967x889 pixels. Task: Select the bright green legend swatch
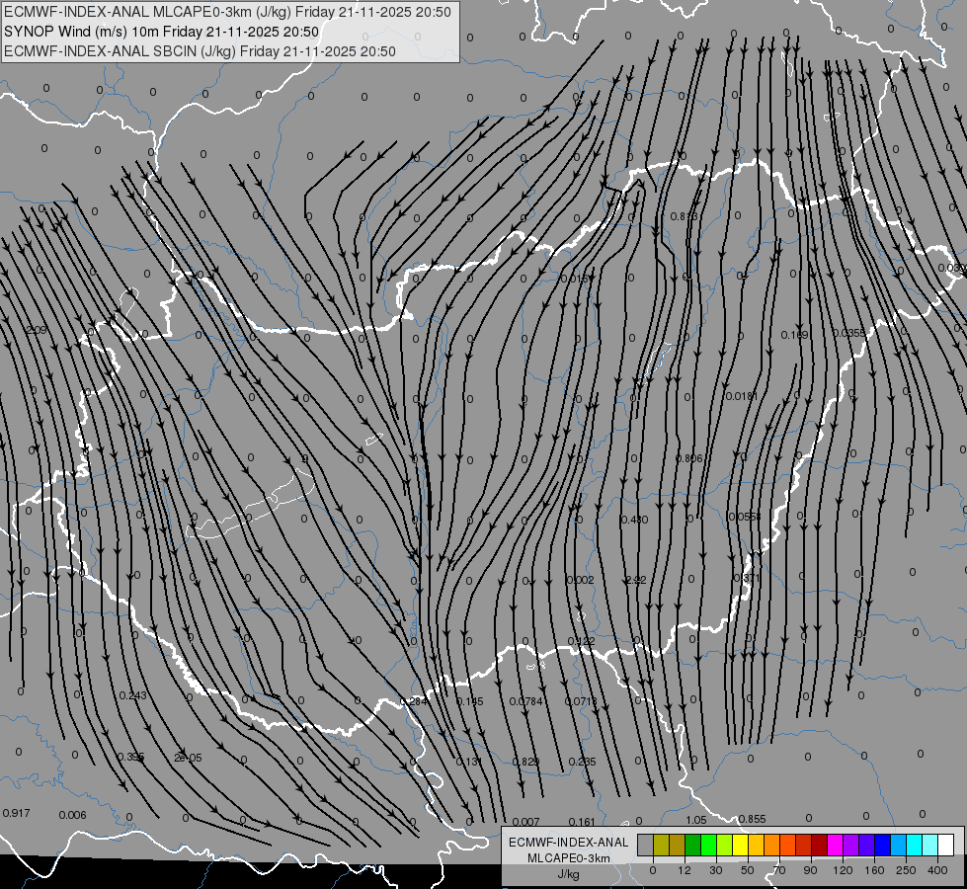point(709,845)
